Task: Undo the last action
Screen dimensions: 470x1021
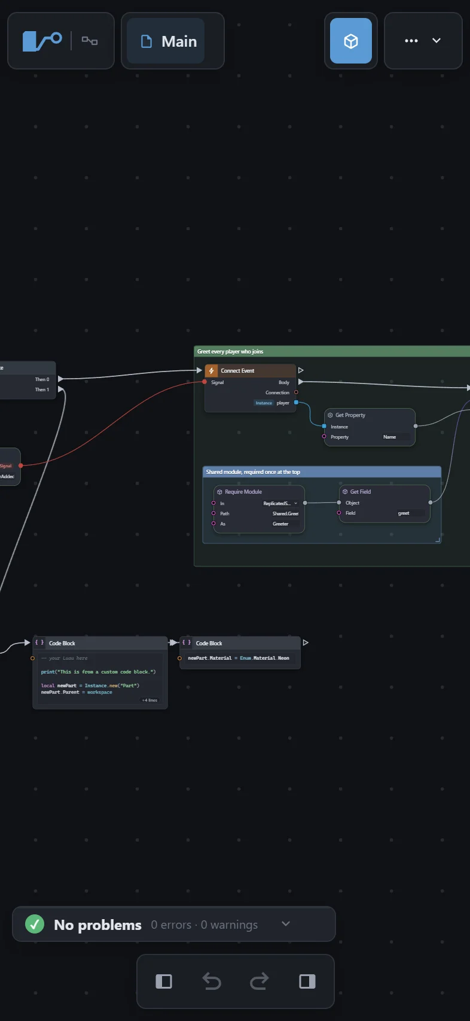Action: point(212,981)
